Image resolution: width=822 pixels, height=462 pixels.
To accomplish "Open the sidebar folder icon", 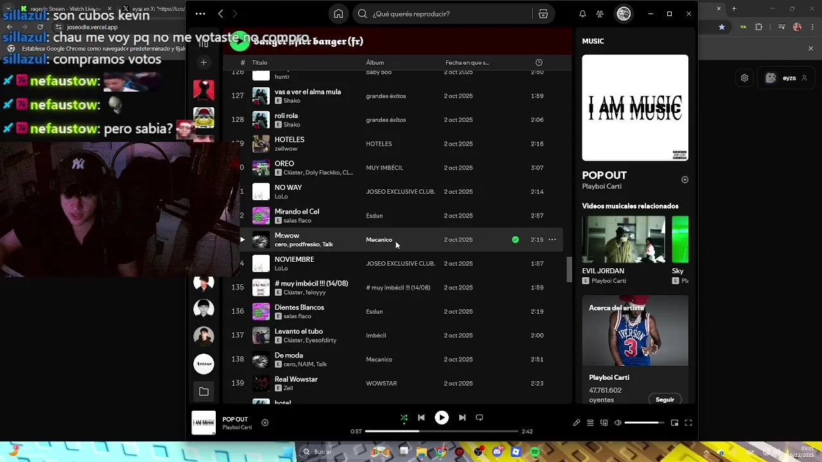I will coord(204,391).
